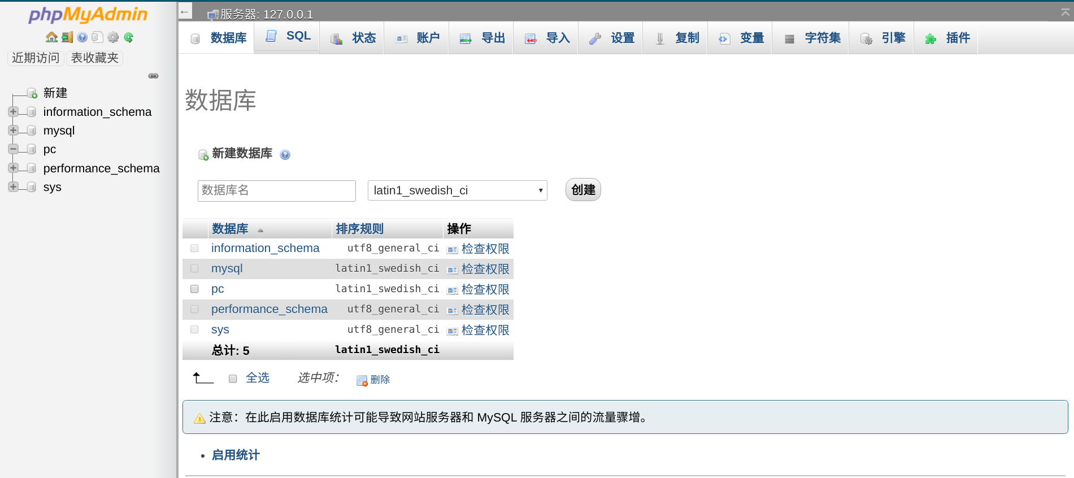Click the server icon beside 127.0.0.1
Image resolution: width=1074 pixels, height=478 pixels.
pos(213,15)
